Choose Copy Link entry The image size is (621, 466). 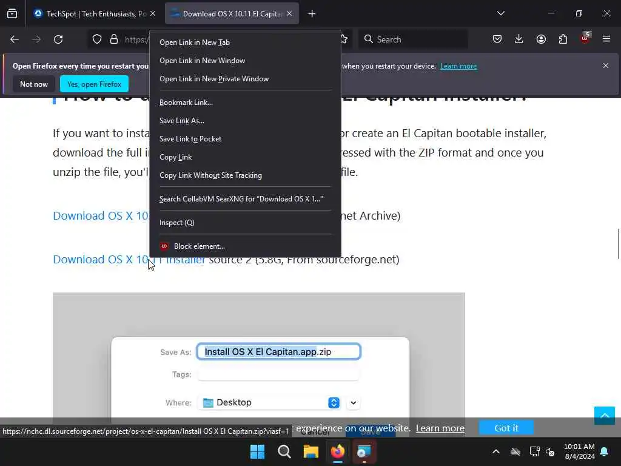click(x=245, y=157)
